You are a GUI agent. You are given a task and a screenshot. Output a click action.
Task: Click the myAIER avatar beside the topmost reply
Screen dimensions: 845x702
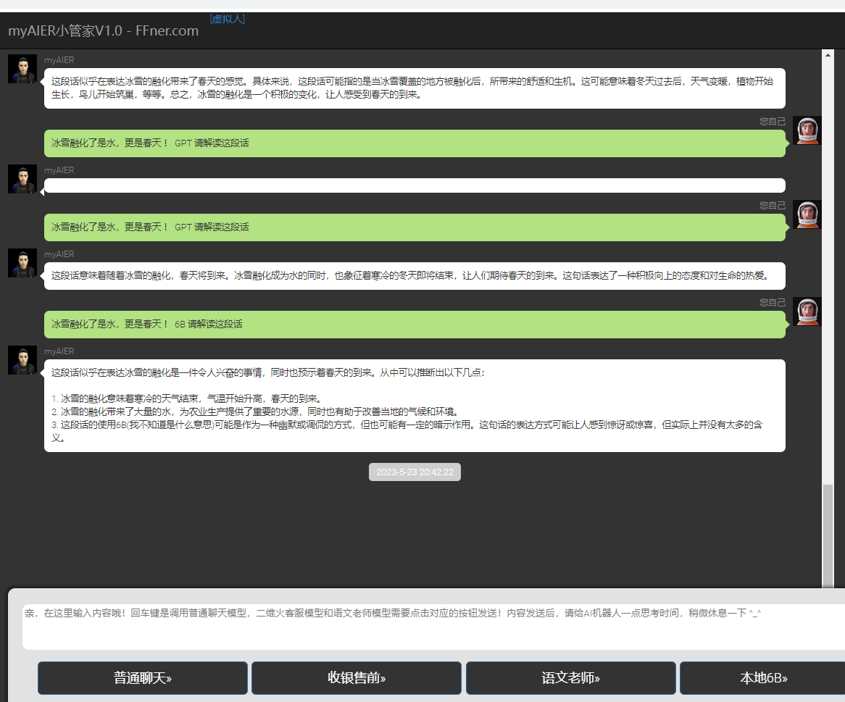[x=22, y=69]
